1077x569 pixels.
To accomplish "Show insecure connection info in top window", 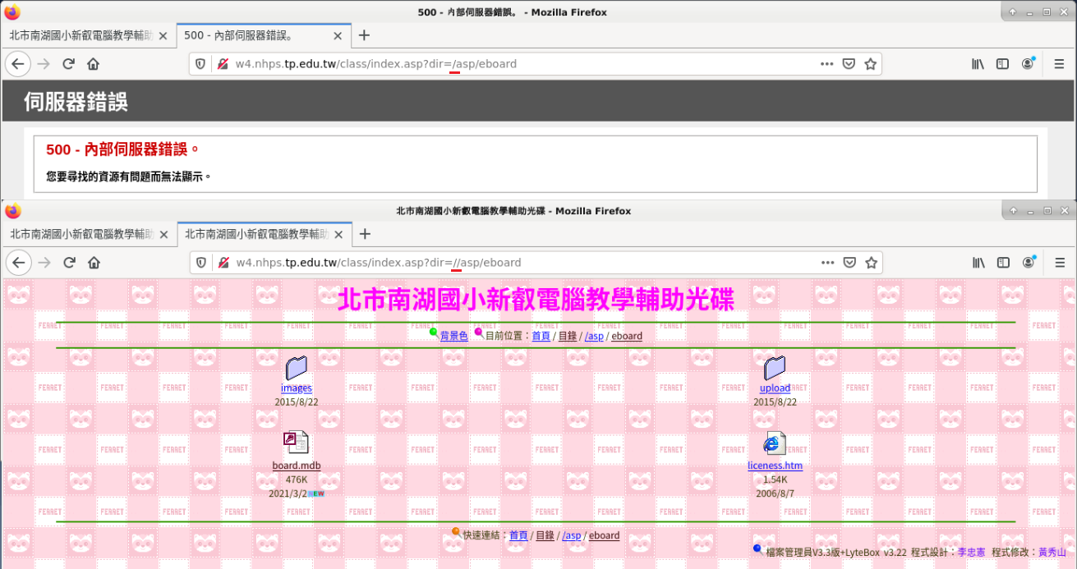I will [222, 64].
